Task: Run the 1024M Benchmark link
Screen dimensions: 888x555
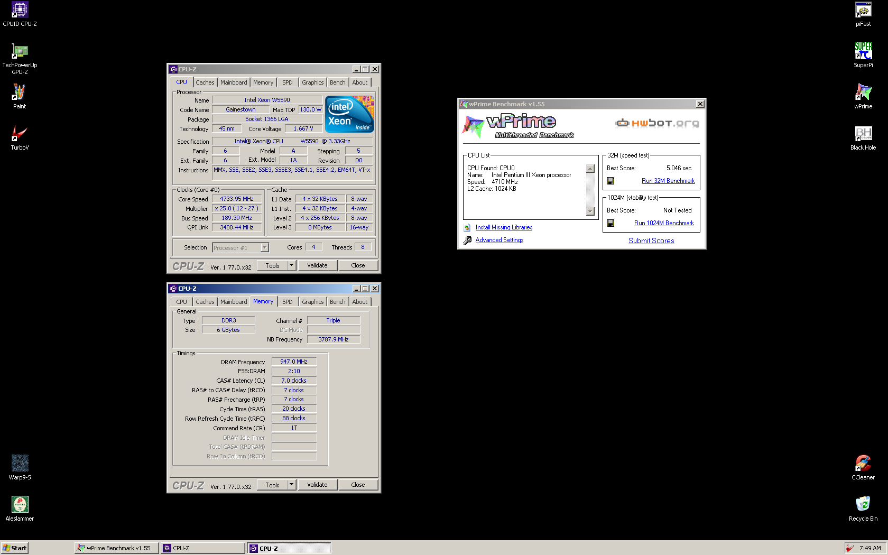Action: [x=664, y=223]
